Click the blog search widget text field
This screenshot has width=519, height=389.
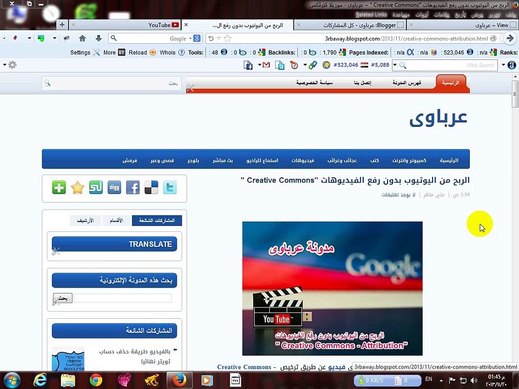tap(123, 298)
